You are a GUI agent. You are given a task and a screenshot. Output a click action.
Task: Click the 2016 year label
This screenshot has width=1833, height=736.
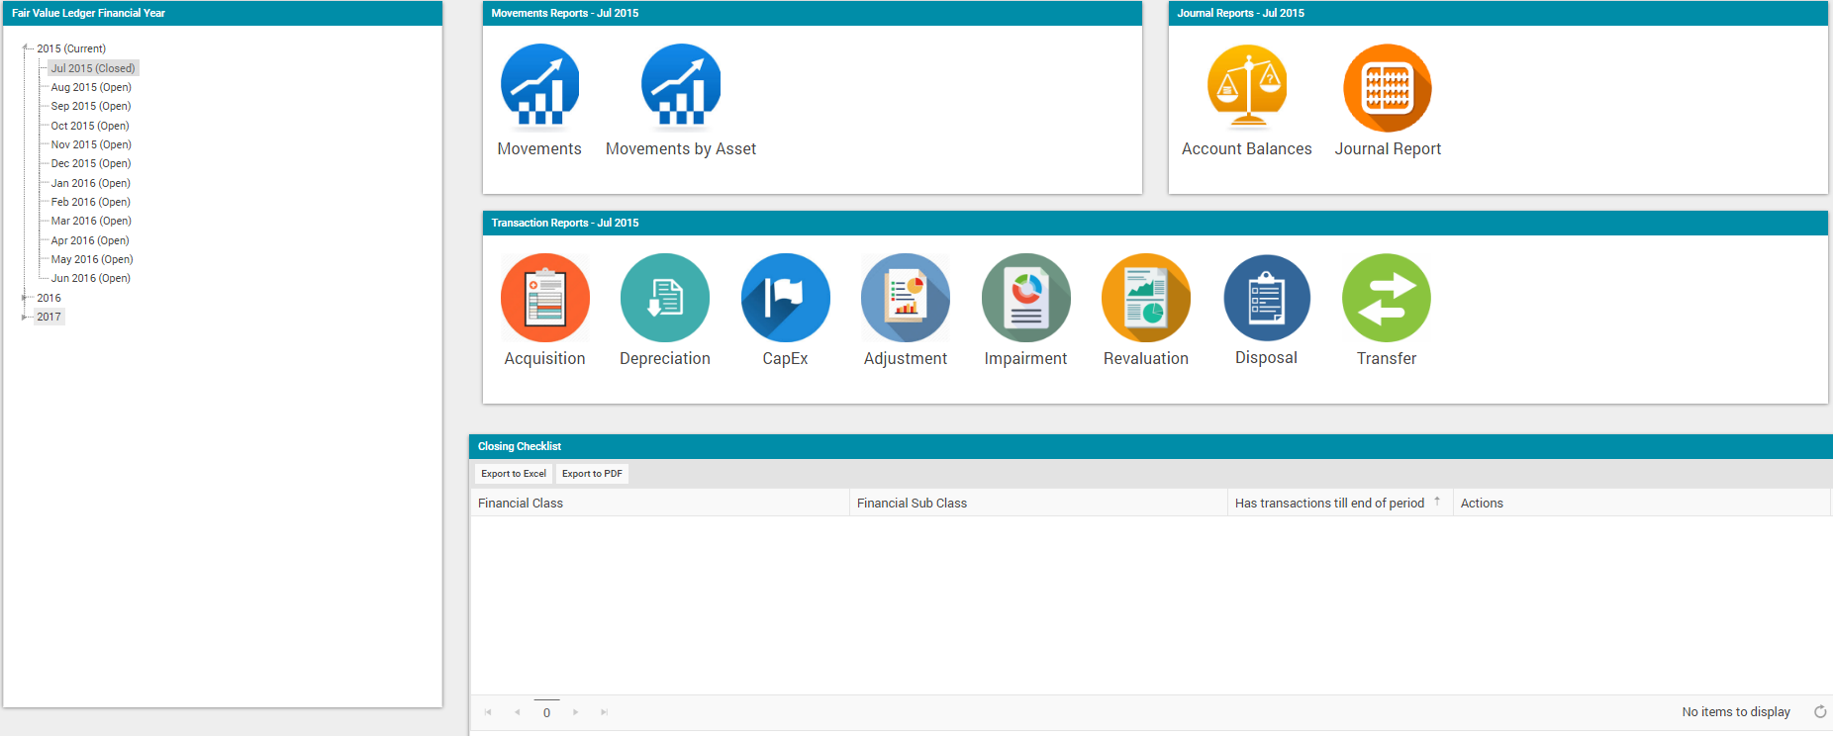tap(49, 298)
